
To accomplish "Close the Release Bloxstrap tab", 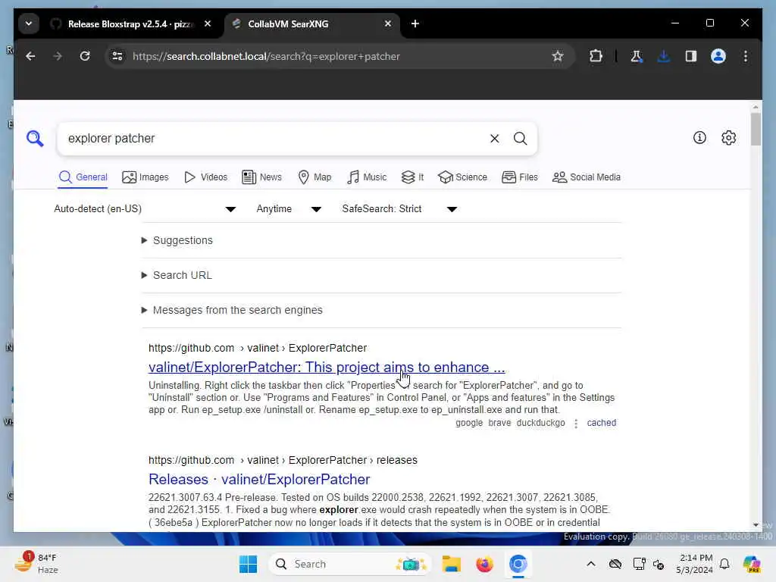I will [208, 23].
